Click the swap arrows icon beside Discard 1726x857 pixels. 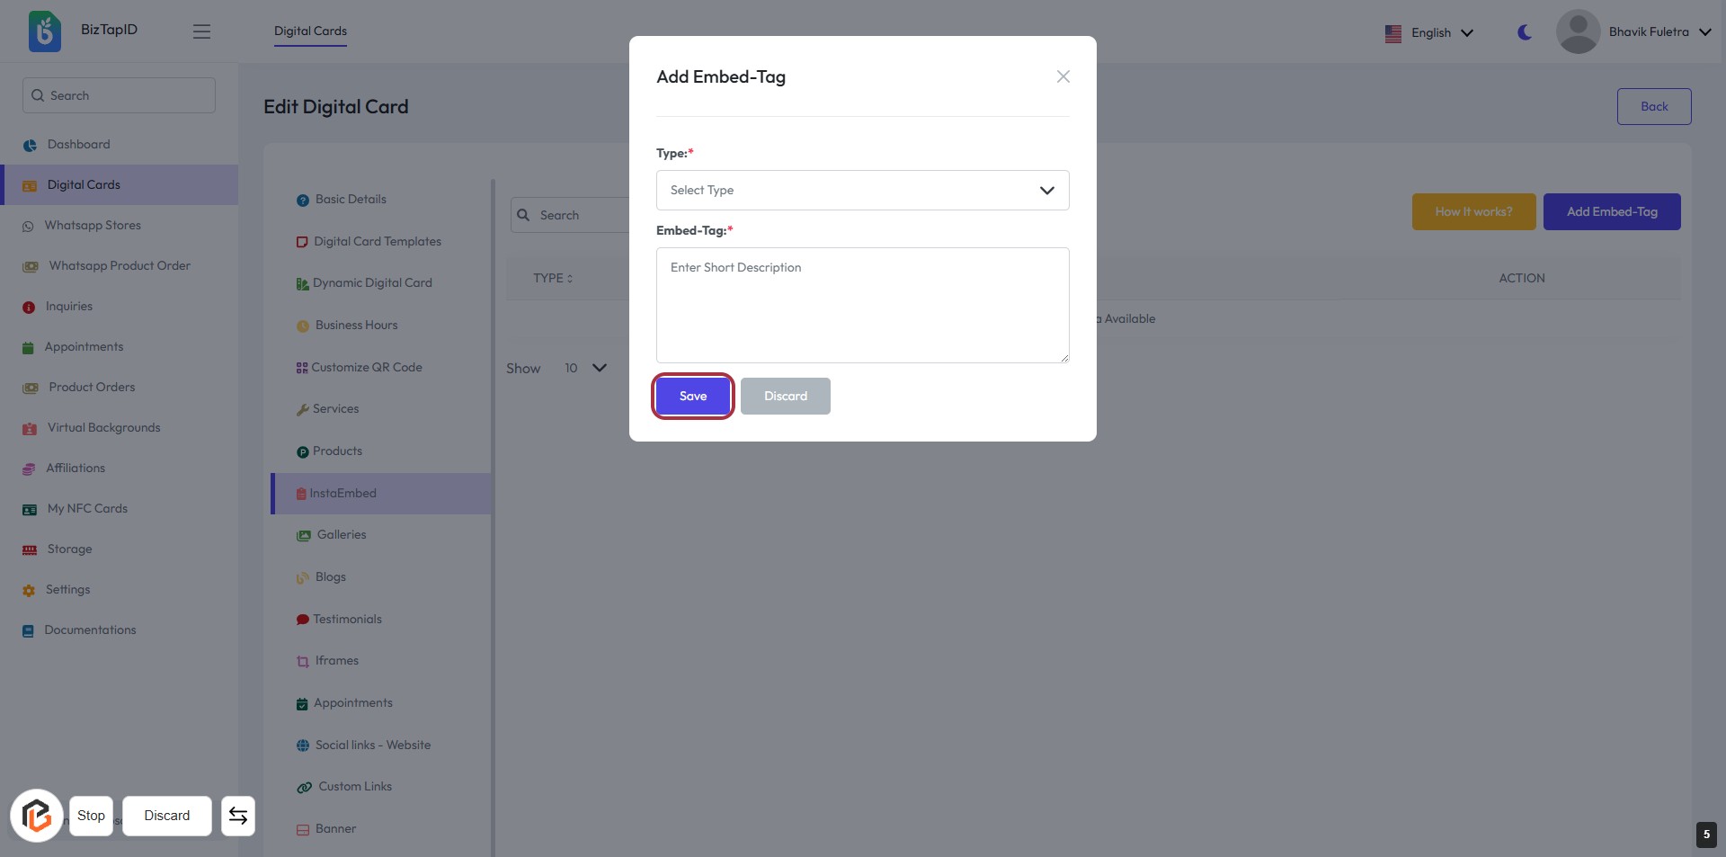coord(237,816)
